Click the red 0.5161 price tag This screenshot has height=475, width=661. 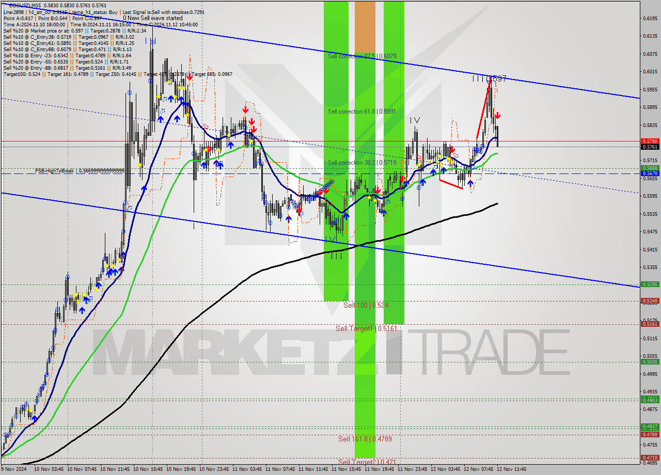click(x=649, y=324)
